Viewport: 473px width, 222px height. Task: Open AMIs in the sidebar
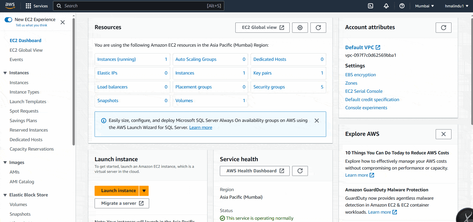point(14,172)
